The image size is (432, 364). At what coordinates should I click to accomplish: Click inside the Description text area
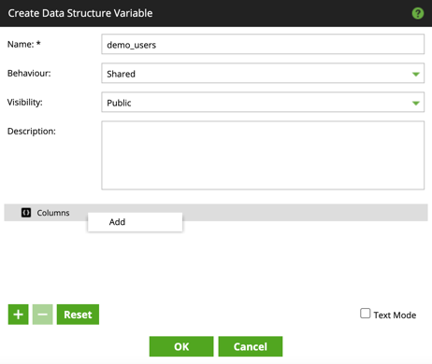click(263, 155)
